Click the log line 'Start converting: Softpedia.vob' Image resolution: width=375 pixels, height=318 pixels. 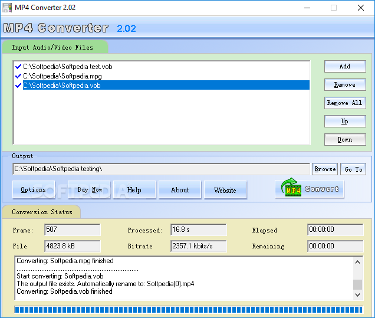click(x=60, y=276)
